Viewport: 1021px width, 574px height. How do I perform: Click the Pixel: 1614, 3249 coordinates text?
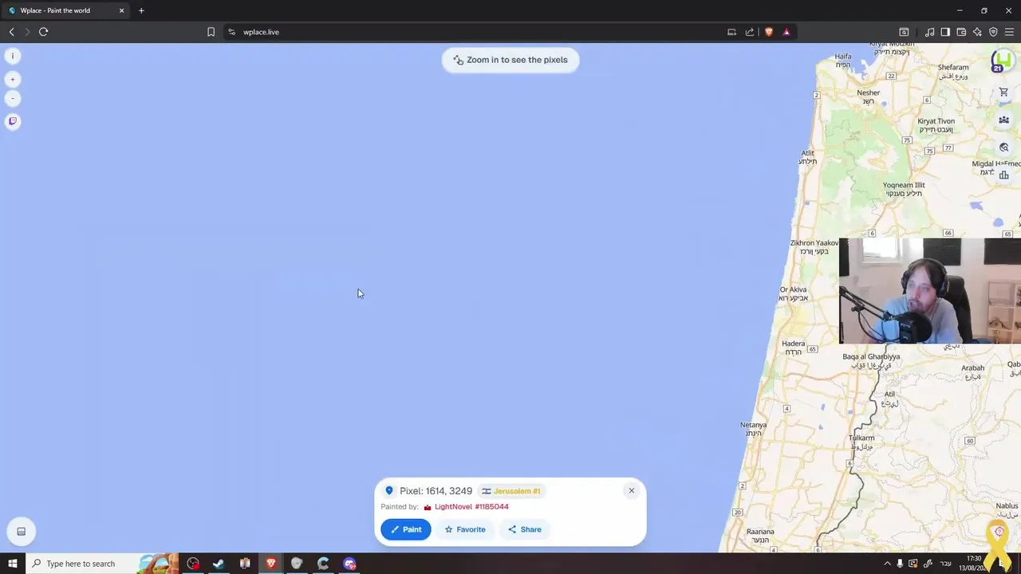(x=436, y=491)
